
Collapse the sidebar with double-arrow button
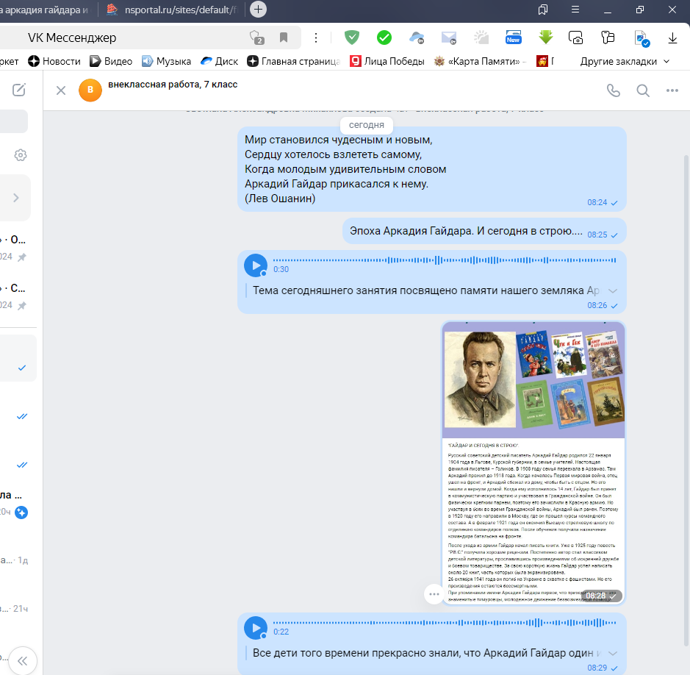(23, 660)
